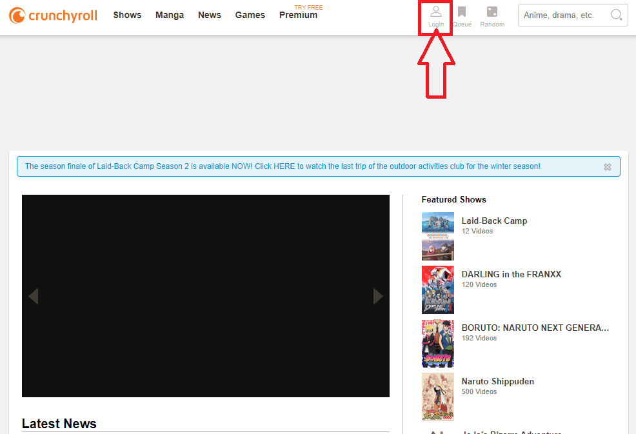This screenshot has height=434, width=636.
Task: Open the Crunchyroll home logo
Action: [x=53, y=15]
